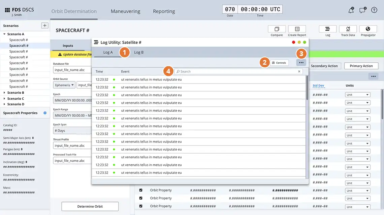Click the Create Report icon
The height and width of the screenshot is (215, 384).
click(x=297, y=29)
